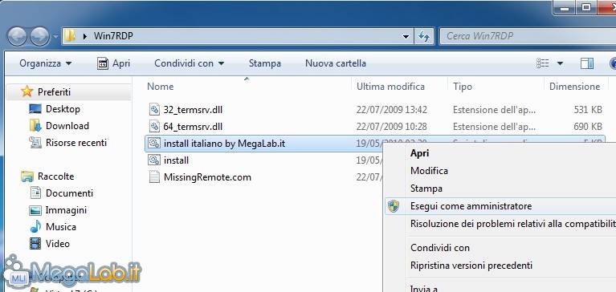Click the 32_termsrv.dll file icon

155,109
